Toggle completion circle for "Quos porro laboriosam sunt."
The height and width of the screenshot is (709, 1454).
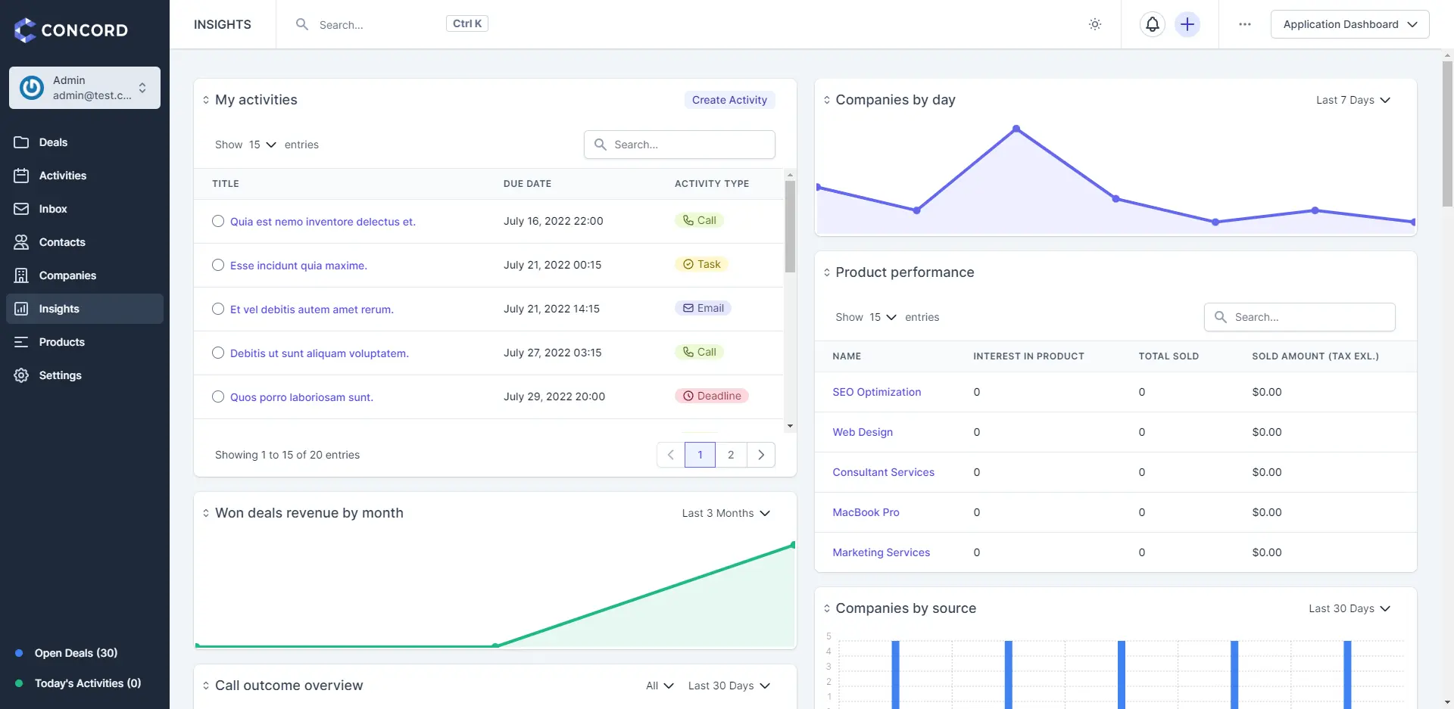218,396
